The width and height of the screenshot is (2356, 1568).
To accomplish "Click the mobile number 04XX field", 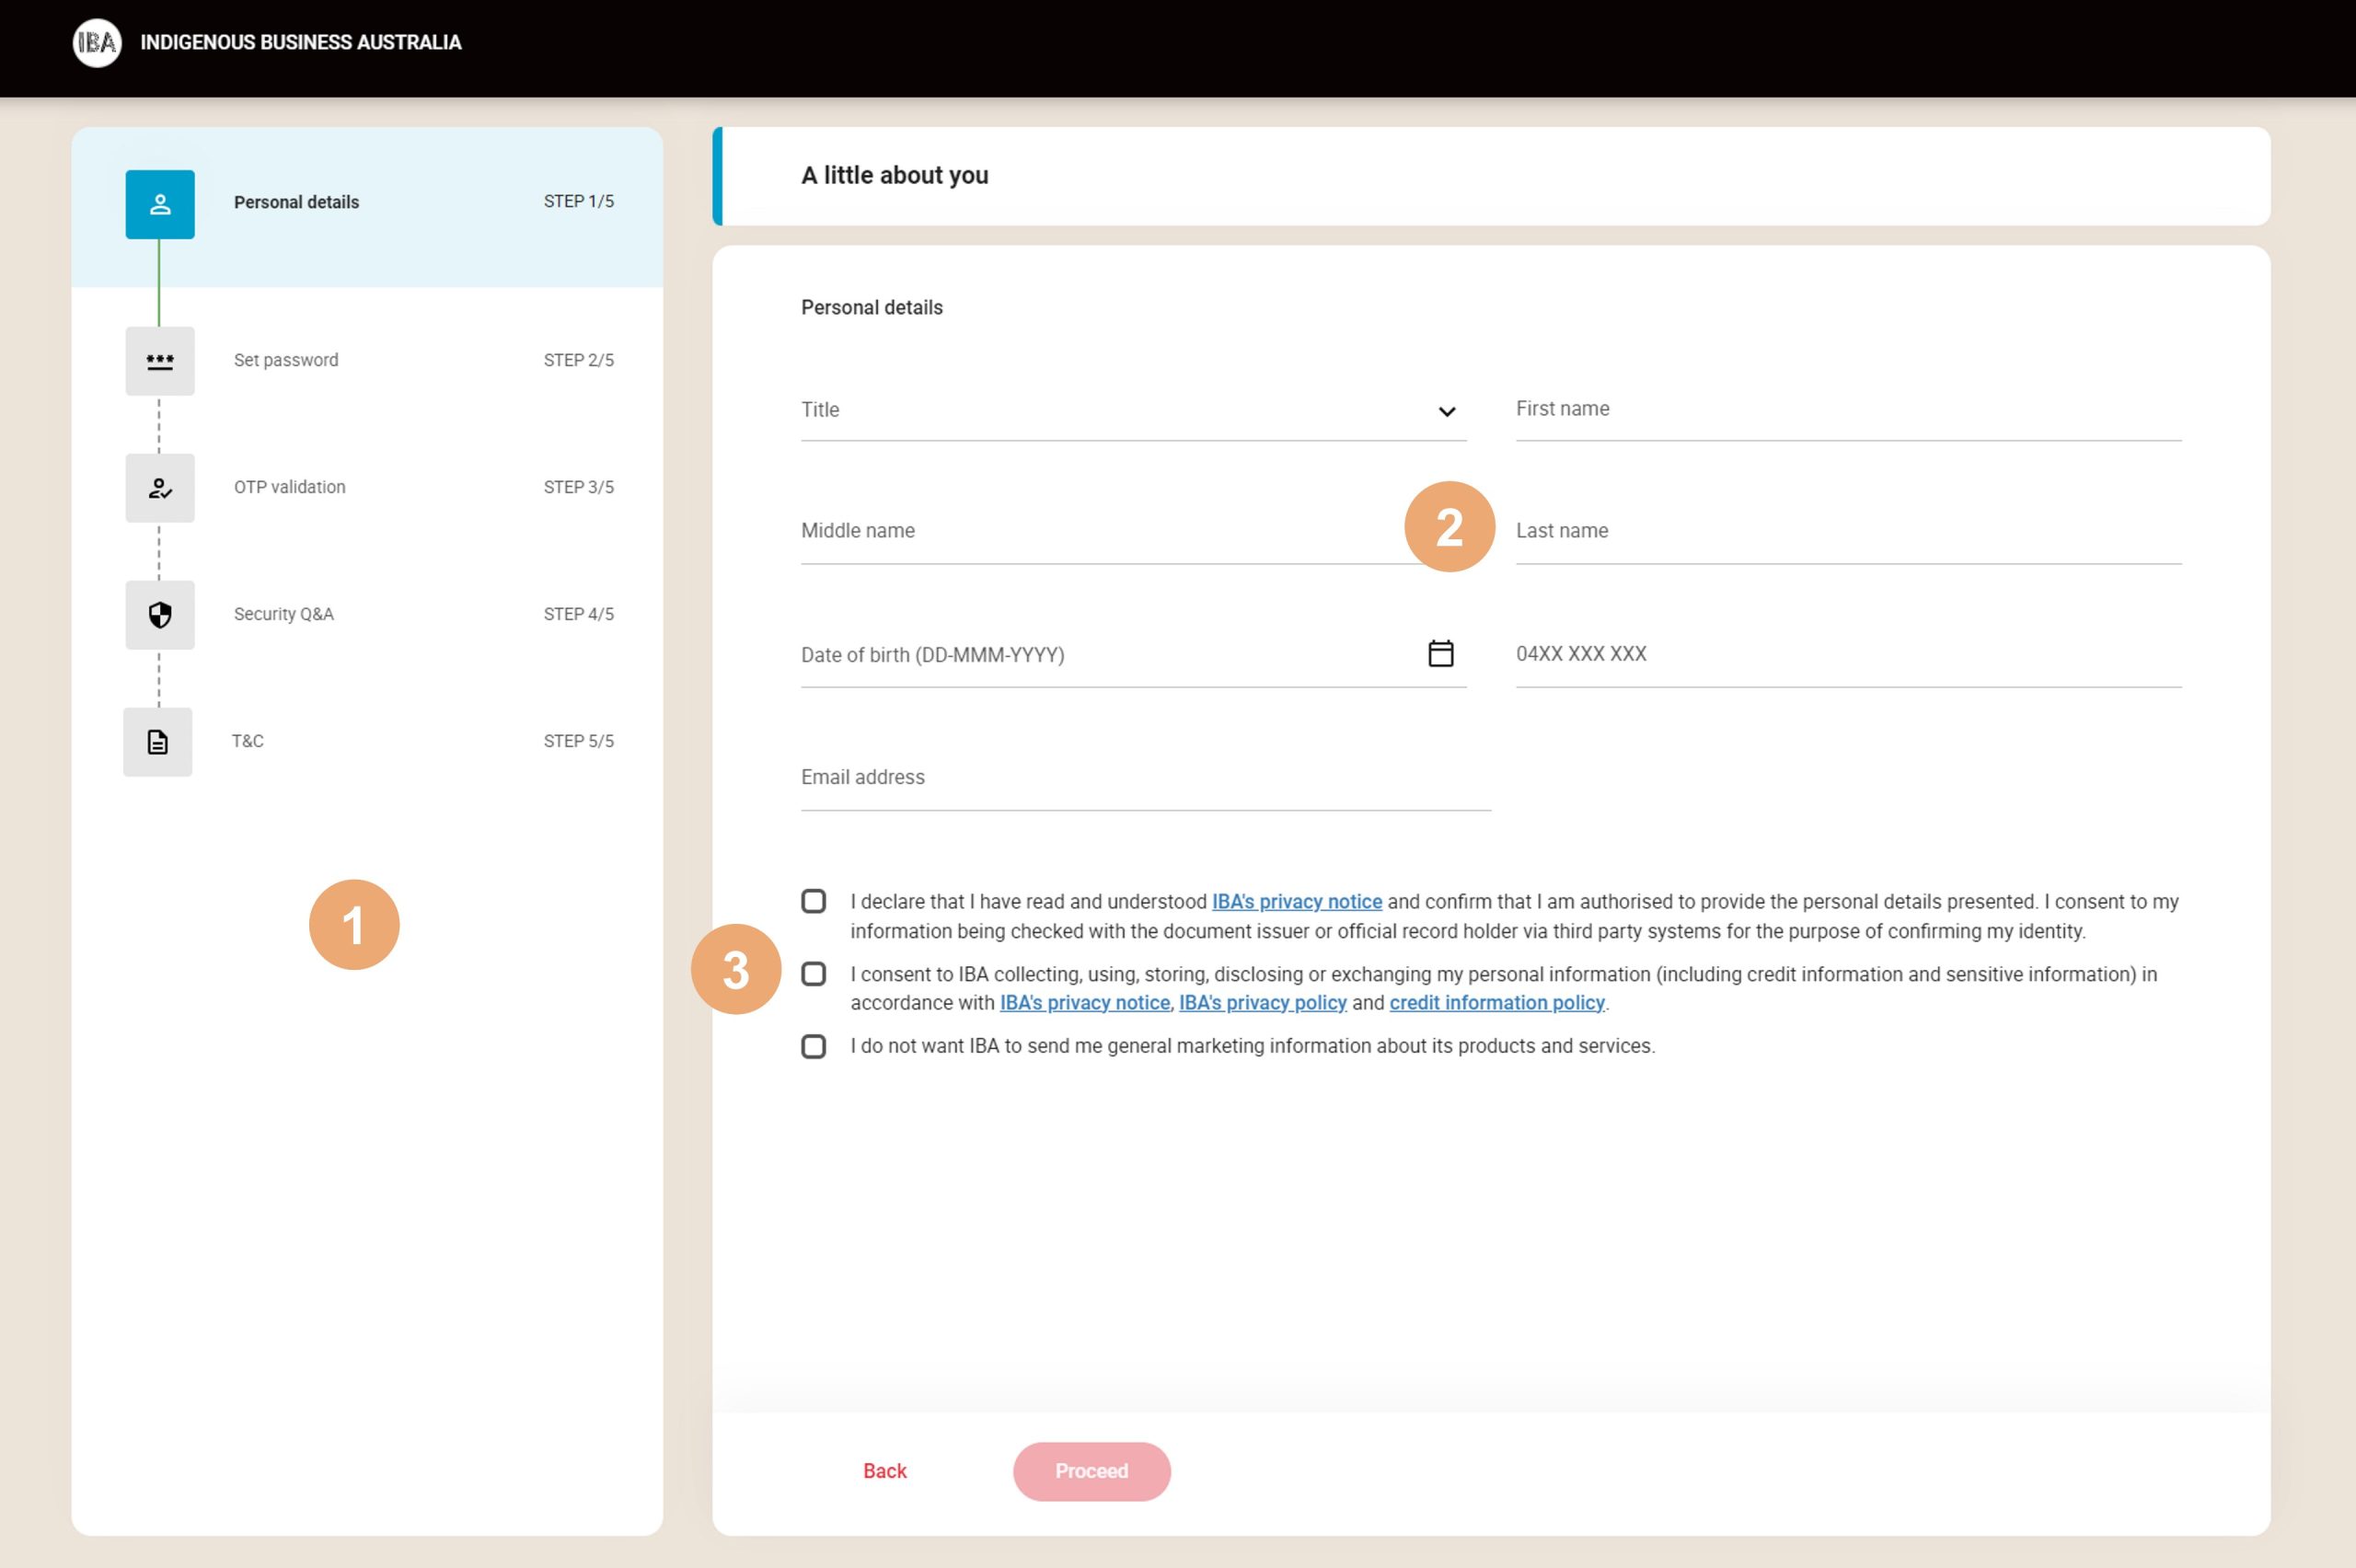I will pyautogui.click(x=1848, y=654).
